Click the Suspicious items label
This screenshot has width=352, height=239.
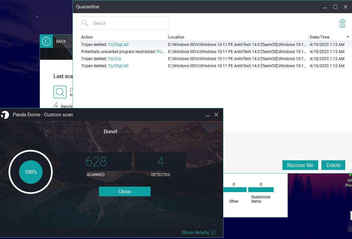261,199
